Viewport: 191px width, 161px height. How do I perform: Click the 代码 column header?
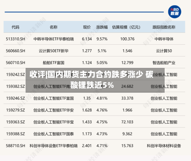click(15, 27)
